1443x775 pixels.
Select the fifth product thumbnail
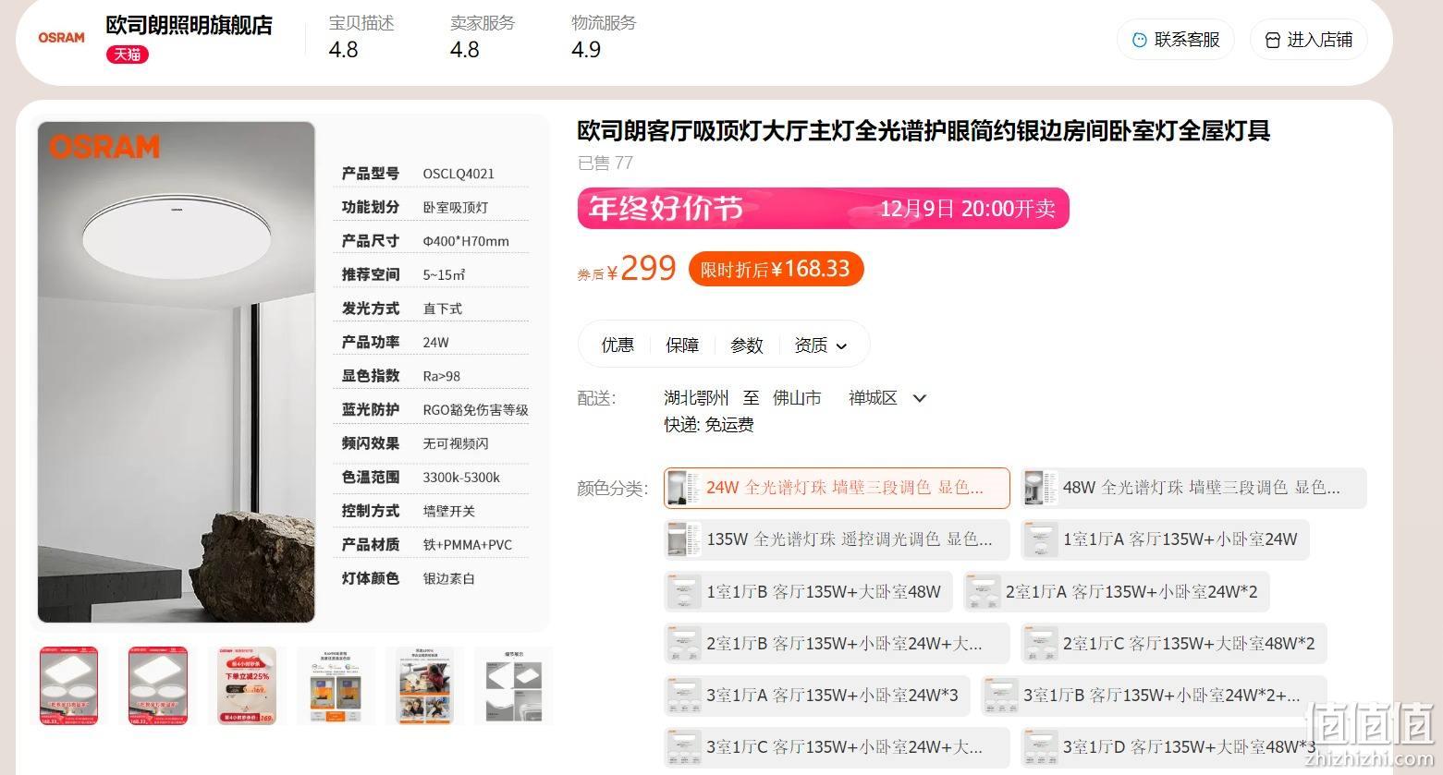coord(424,685)
